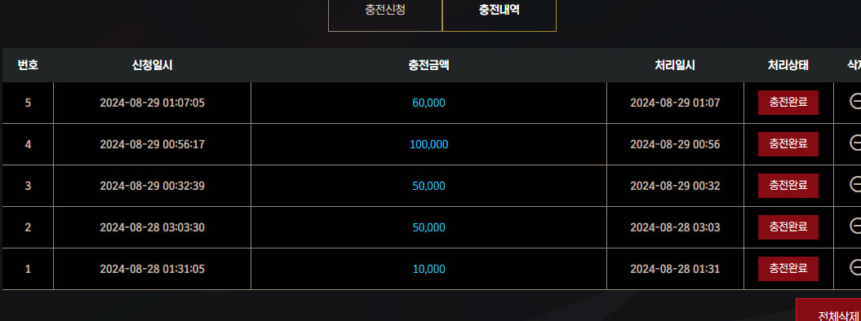This screenshot has width=861, height=321.
Task: Delete record number 5 with minus icon
Action: [855, 101]
